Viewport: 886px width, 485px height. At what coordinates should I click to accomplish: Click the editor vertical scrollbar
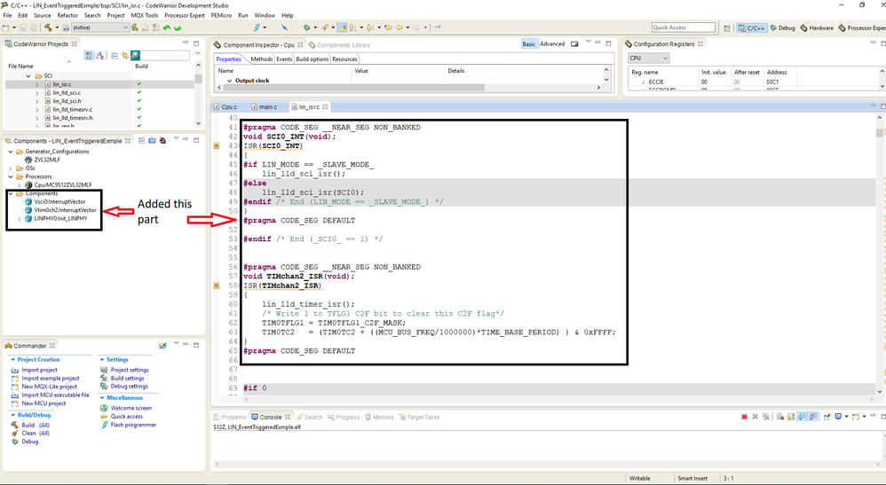879,253
